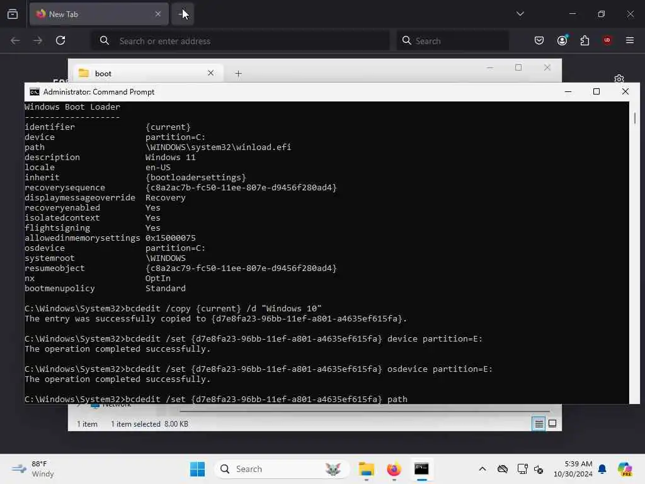Image resolution: width=645 pixels, height=484 pixels.
Task: Go back in Firefox history
Action: 15,40
